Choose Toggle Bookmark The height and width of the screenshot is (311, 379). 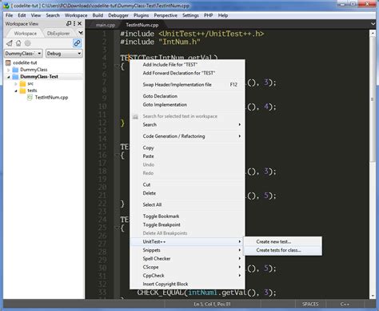(187, 216)
